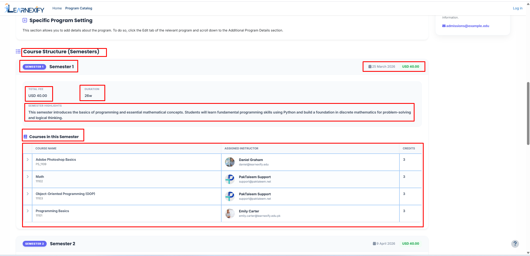Click the Semester 1 USD 40.00 price tag

410,67
